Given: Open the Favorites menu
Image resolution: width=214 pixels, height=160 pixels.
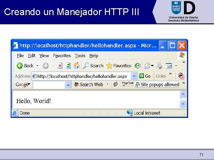Looking at the screenshot, I should point(62,56).
